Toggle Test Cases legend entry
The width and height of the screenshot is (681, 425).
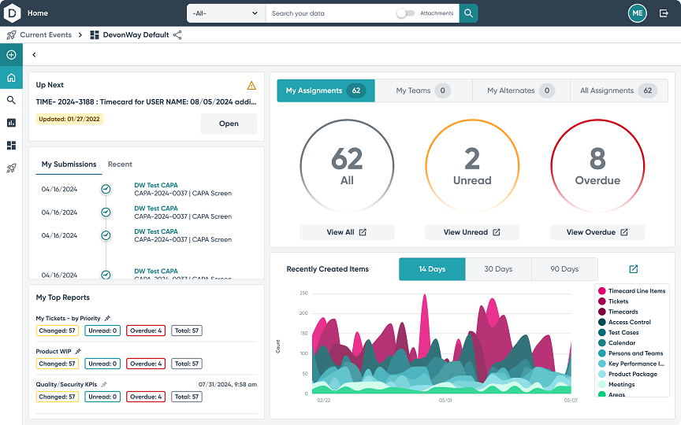click(619, 333)
